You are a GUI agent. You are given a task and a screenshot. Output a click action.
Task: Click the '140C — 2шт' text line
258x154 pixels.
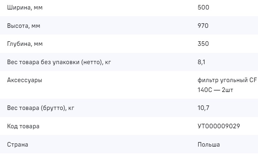tap(215, 91)
